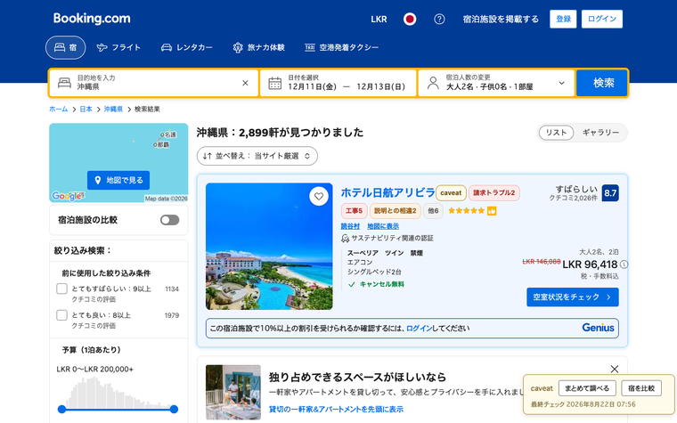This screenshot has width=677, height=423.
Task: Click the 請求トラブル2 tag
Action: coord(493,193)
